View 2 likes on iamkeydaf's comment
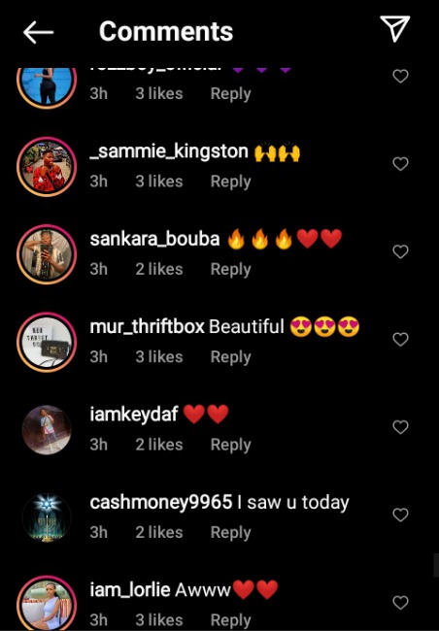439x631 pixels. coord(159,445)
